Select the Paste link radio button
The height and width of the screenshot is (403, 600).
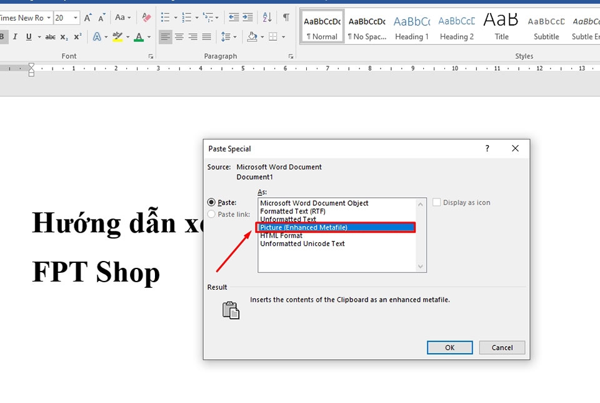click(211, 214)
